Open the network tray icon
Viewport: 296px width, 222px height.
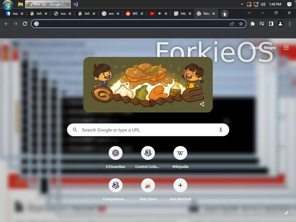pyautogui.click(x=256, y=4)
